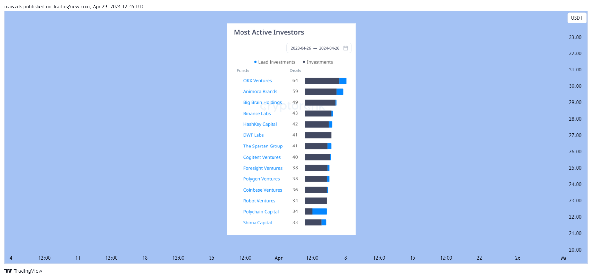Click the deal count 33 for Shima Capital
The height and width of the screenshot is (278, 592).
(x=295, y=222)
